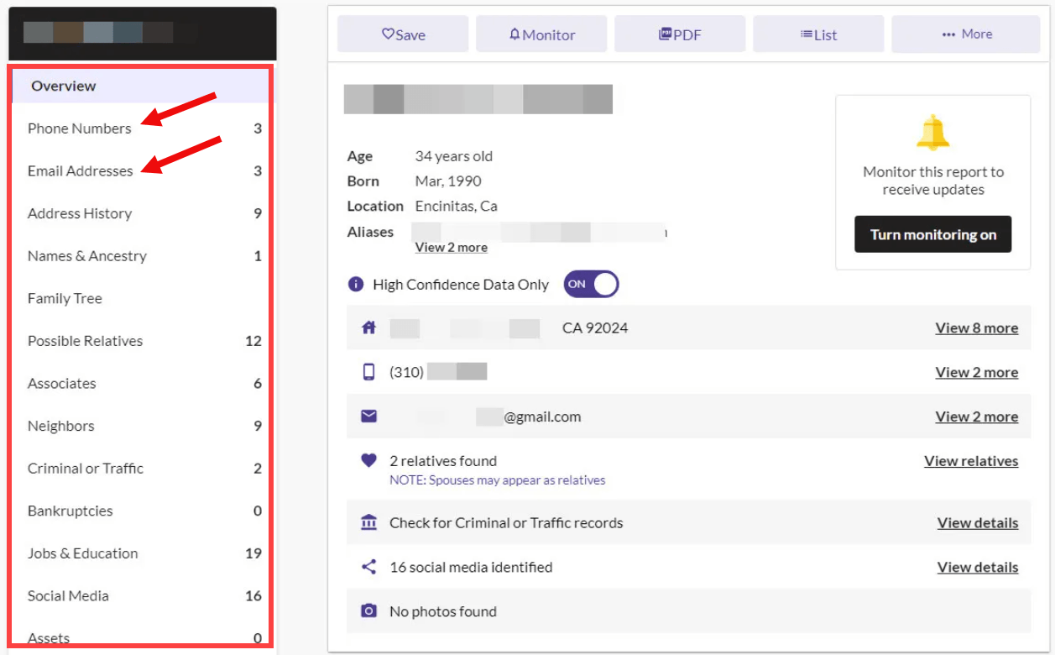Expand addresses via View 8 more

click(976, 328)
